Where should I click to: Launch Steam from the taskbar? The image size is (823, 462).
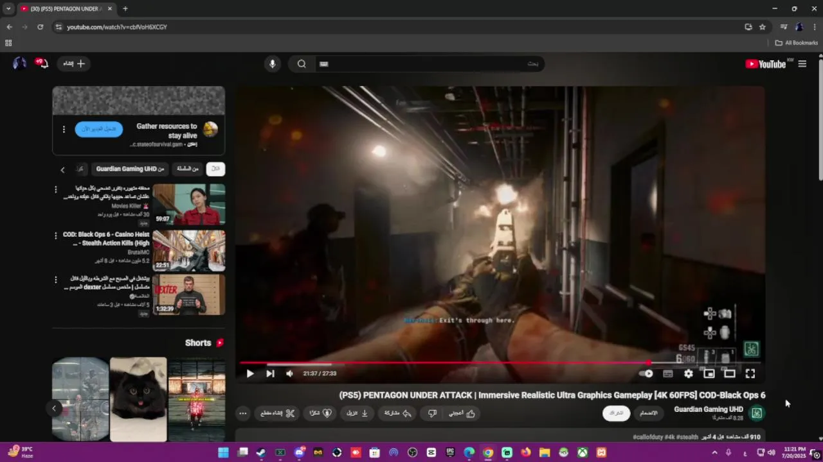(x=261, y=452)
